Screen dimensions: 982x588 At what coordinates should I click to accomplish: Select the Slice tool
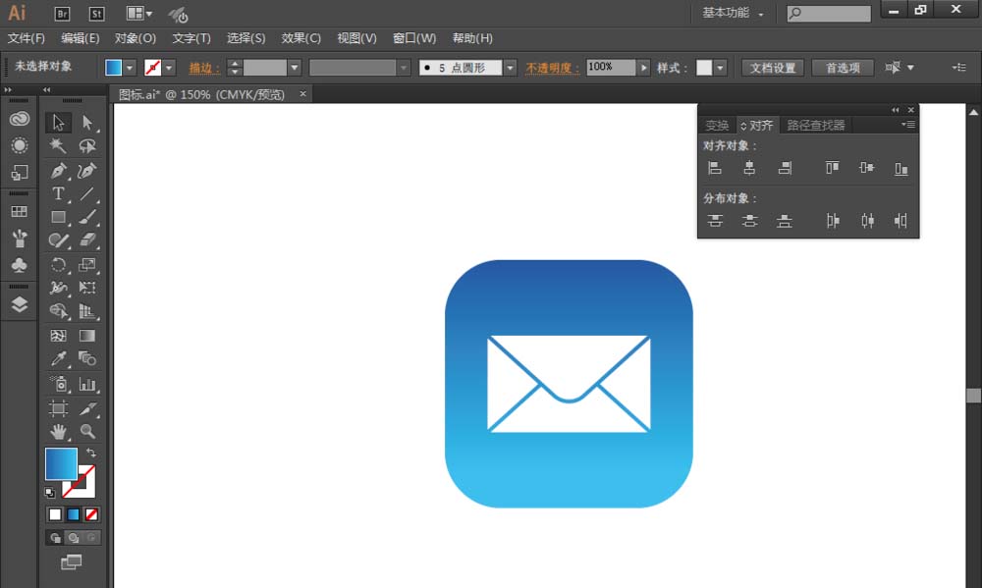[x=87, y=408]
